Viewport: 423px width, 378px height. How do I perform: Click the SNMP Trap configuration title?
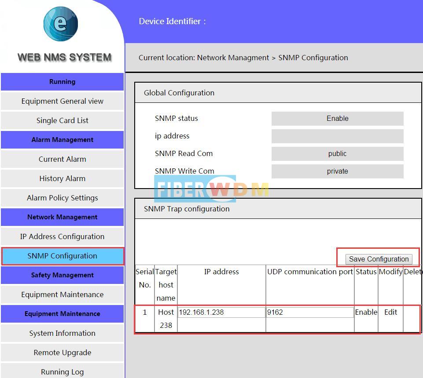(x=187, y=209)
